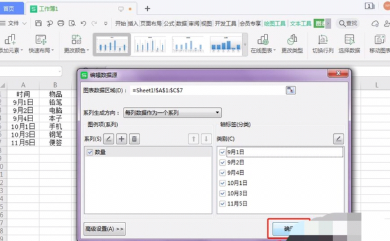Image resolution: width=390 pixels, height=241 pixels.
Task: Open 系列生成方向 dropdown list
Action: tap(172, 113)
